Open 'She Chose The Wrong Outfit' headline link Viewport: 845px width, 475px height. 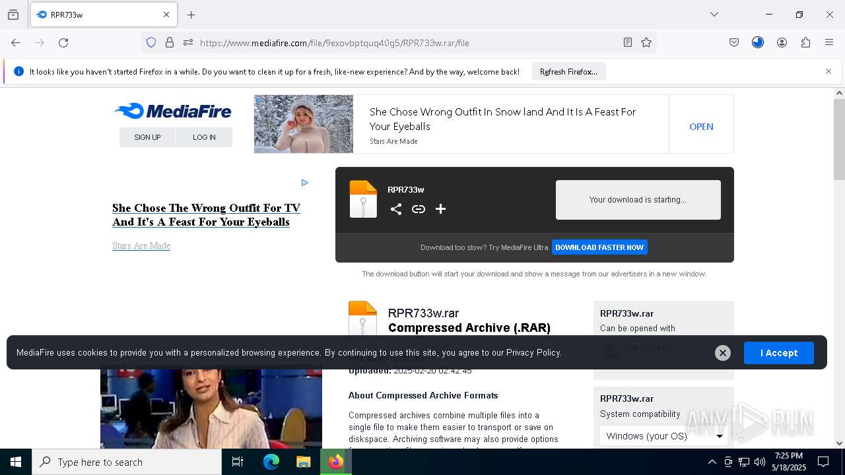(x=206, y=215)
